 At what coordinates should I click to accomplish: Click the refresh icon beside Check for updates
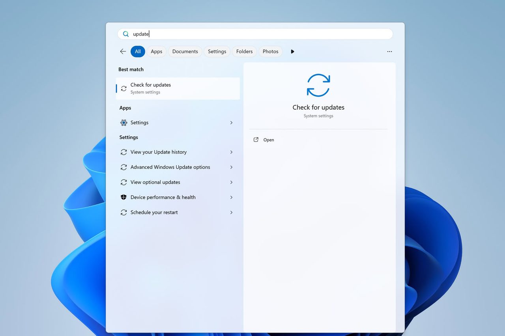click(124, 88)
